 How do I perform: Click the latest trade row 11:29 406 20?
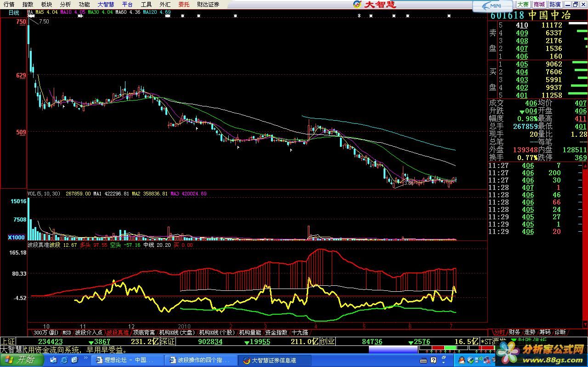click(525, 232)
